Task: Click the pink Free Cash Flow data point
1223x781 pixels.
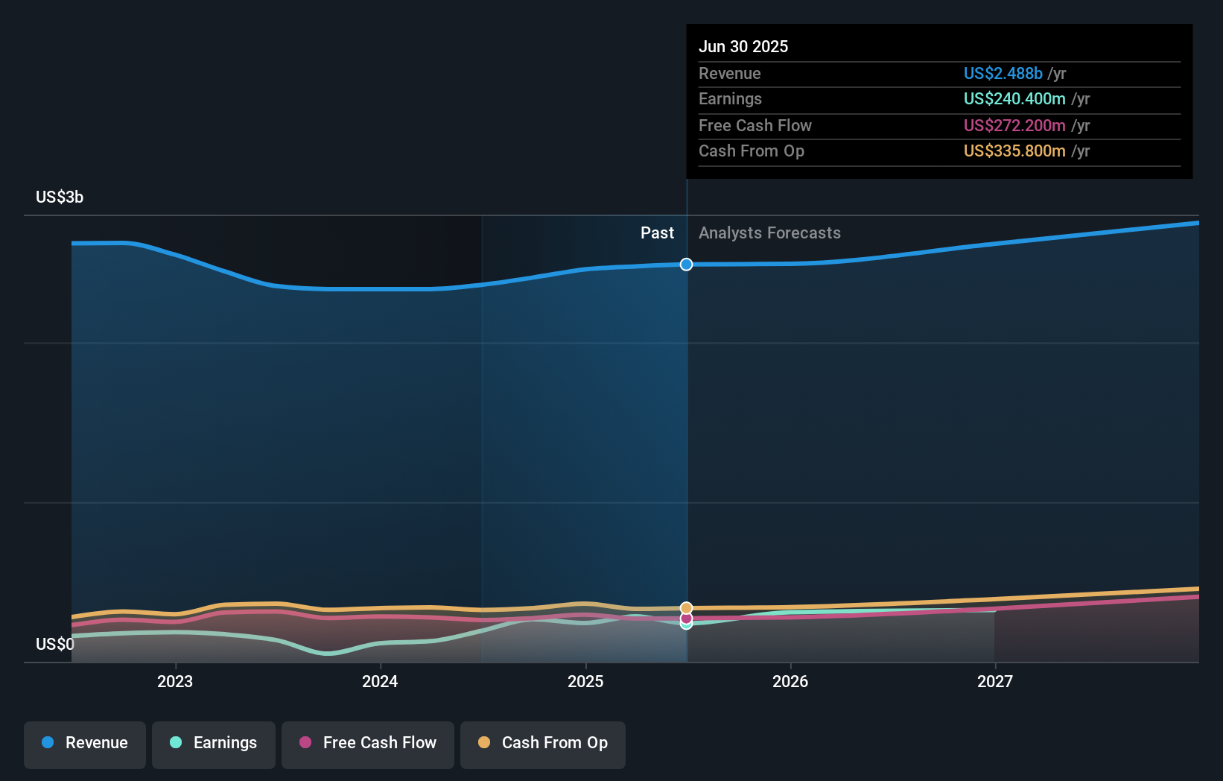Action: tap(686, 618)
